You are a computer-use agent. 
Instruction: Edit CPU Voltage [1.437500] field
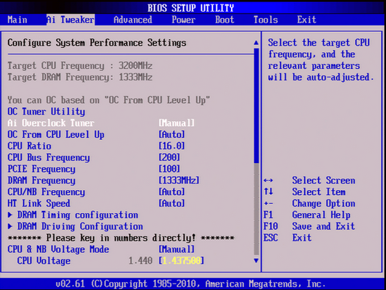182,261
